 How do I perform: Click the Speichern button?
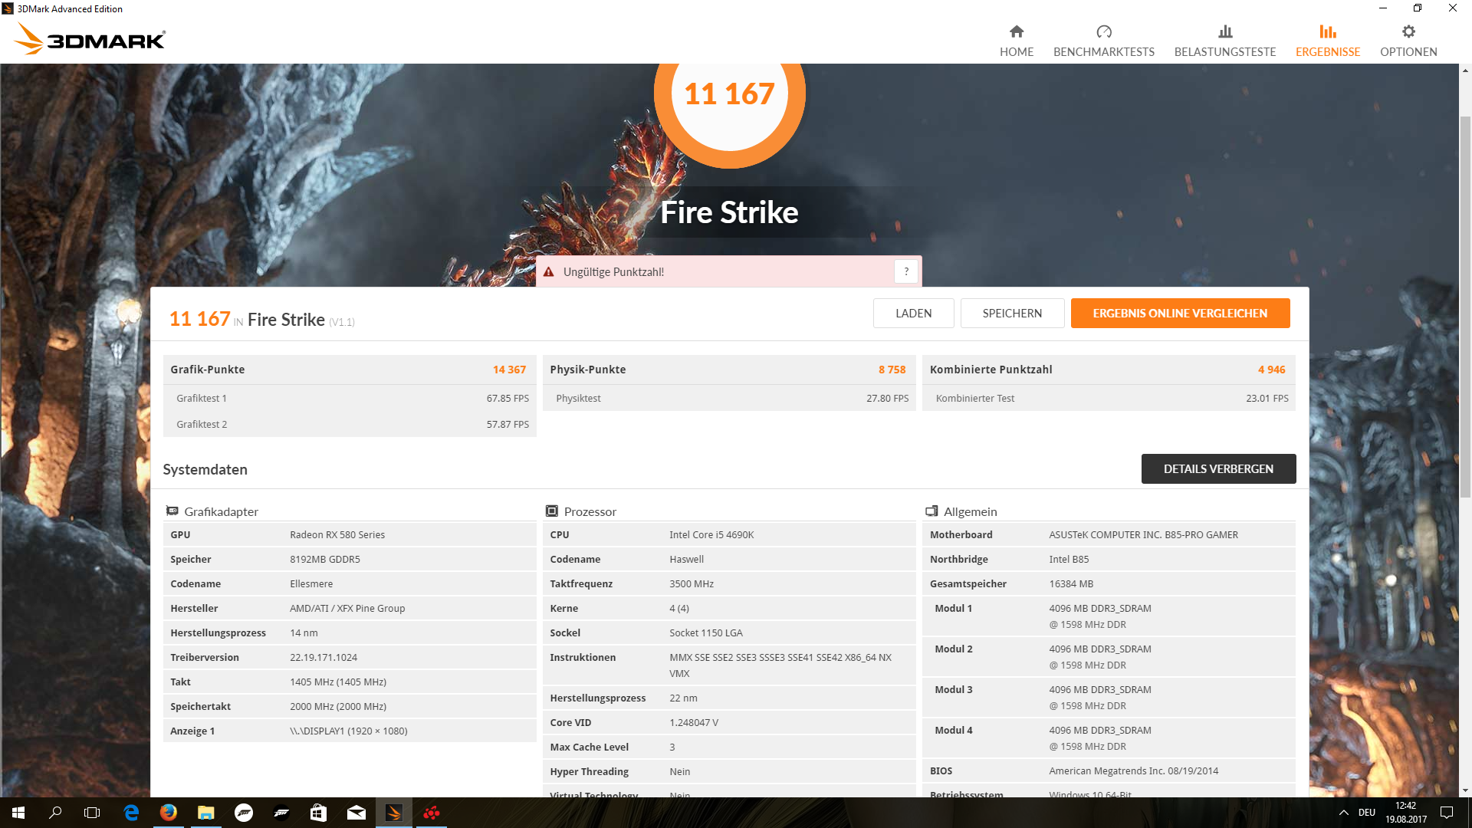pos(1011,313)
